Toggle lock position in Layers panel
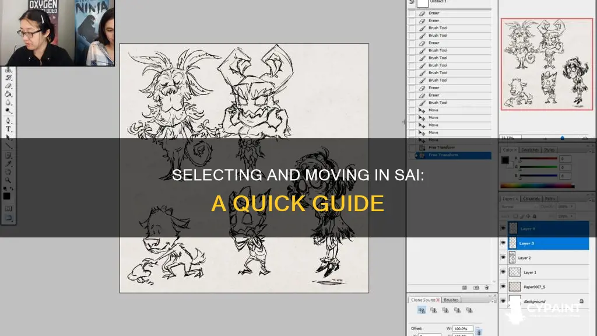Image resolution: width=597 pixels, height=336 pixels. 528,216
